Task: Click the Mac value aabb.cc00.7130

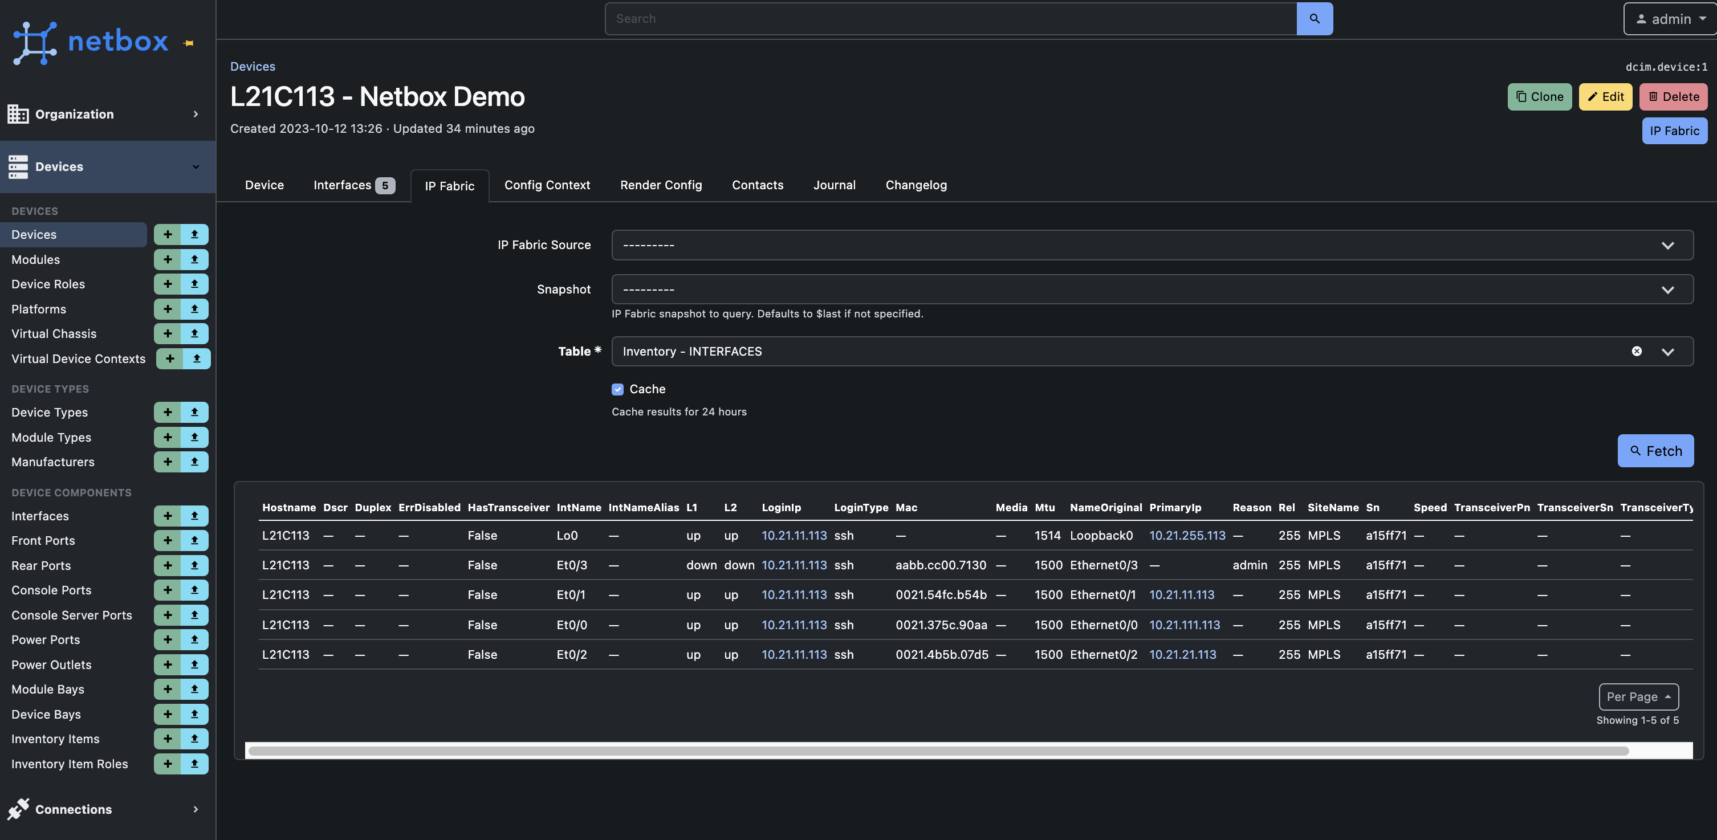Action: coord(941,565)
